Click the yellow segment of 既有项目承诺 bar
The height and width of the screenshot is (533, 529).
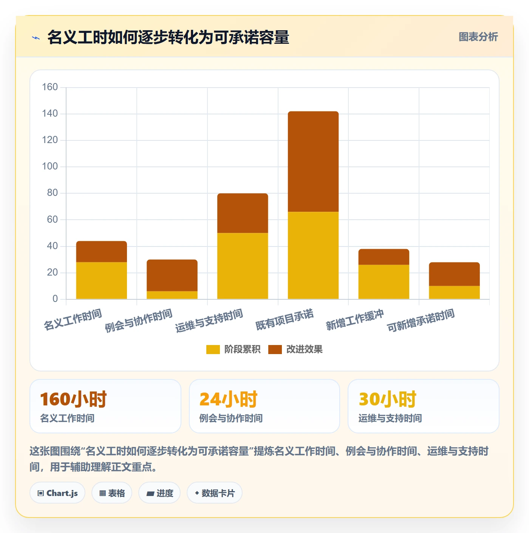pos(313,255)
